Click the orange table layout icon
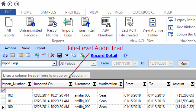Image resolution: width=196 pixels, height=111 pixels. click(21, 55)
